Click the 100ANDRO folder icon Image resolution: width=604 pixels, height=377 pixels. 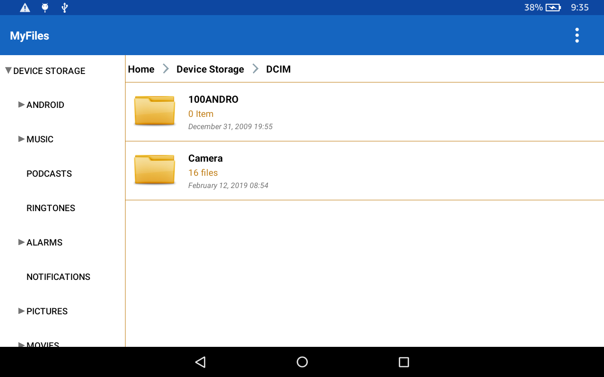pyautogui.click(x=154, y=110)
